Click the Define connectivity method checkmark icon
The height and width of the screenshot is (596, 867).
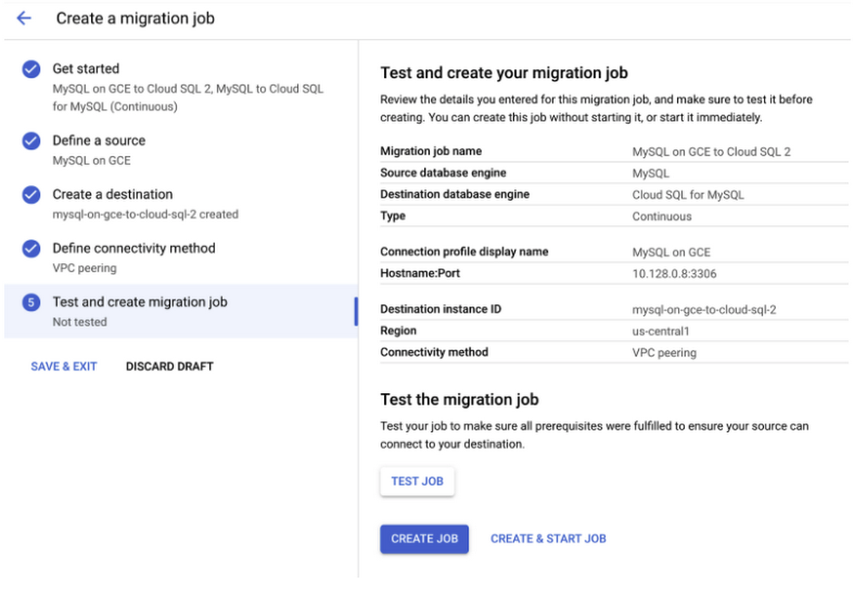(31, 249)
